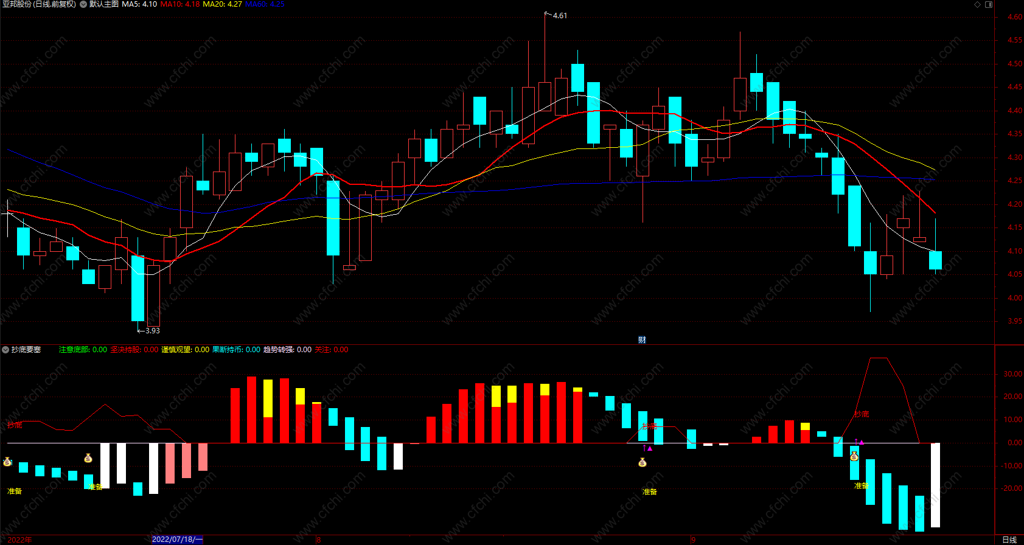This screenshot has height=545, width=1024.
Task: Click the 2022/07/18 date marker
Action: (177, 540)
